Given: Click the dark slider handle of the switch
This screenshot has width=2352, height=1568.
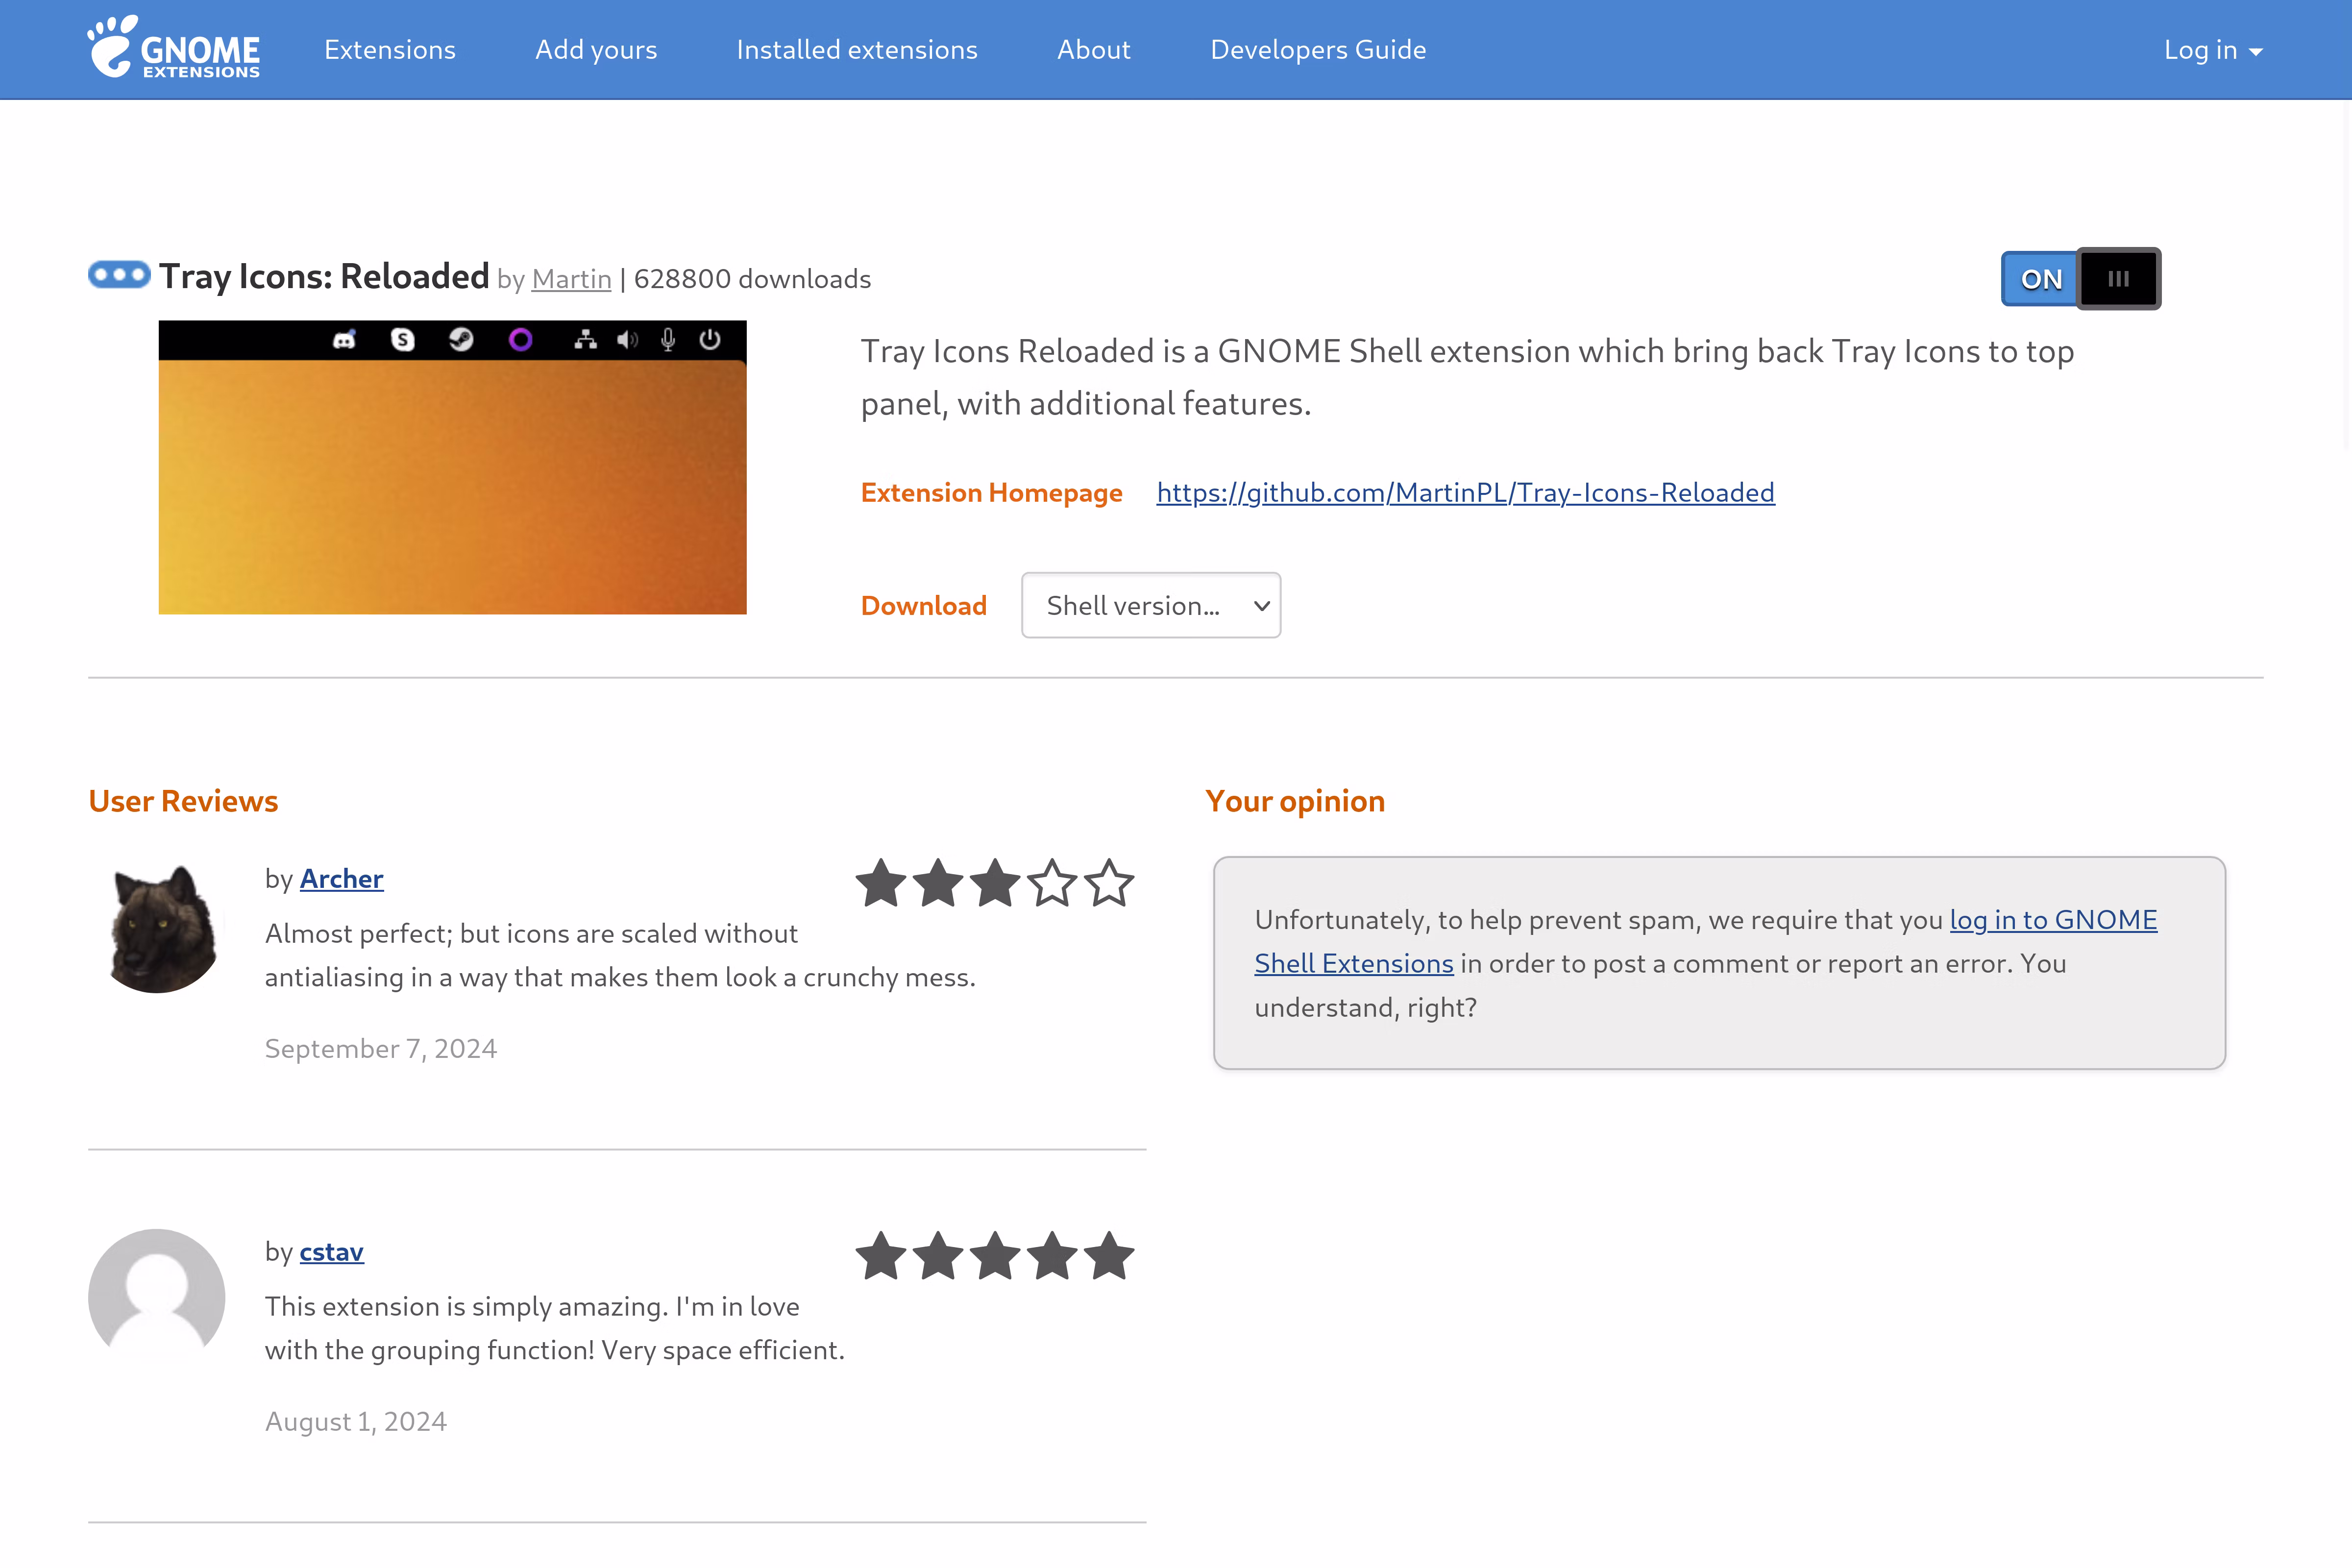Looking at the screenshot, I should [x=2118, y=279].
